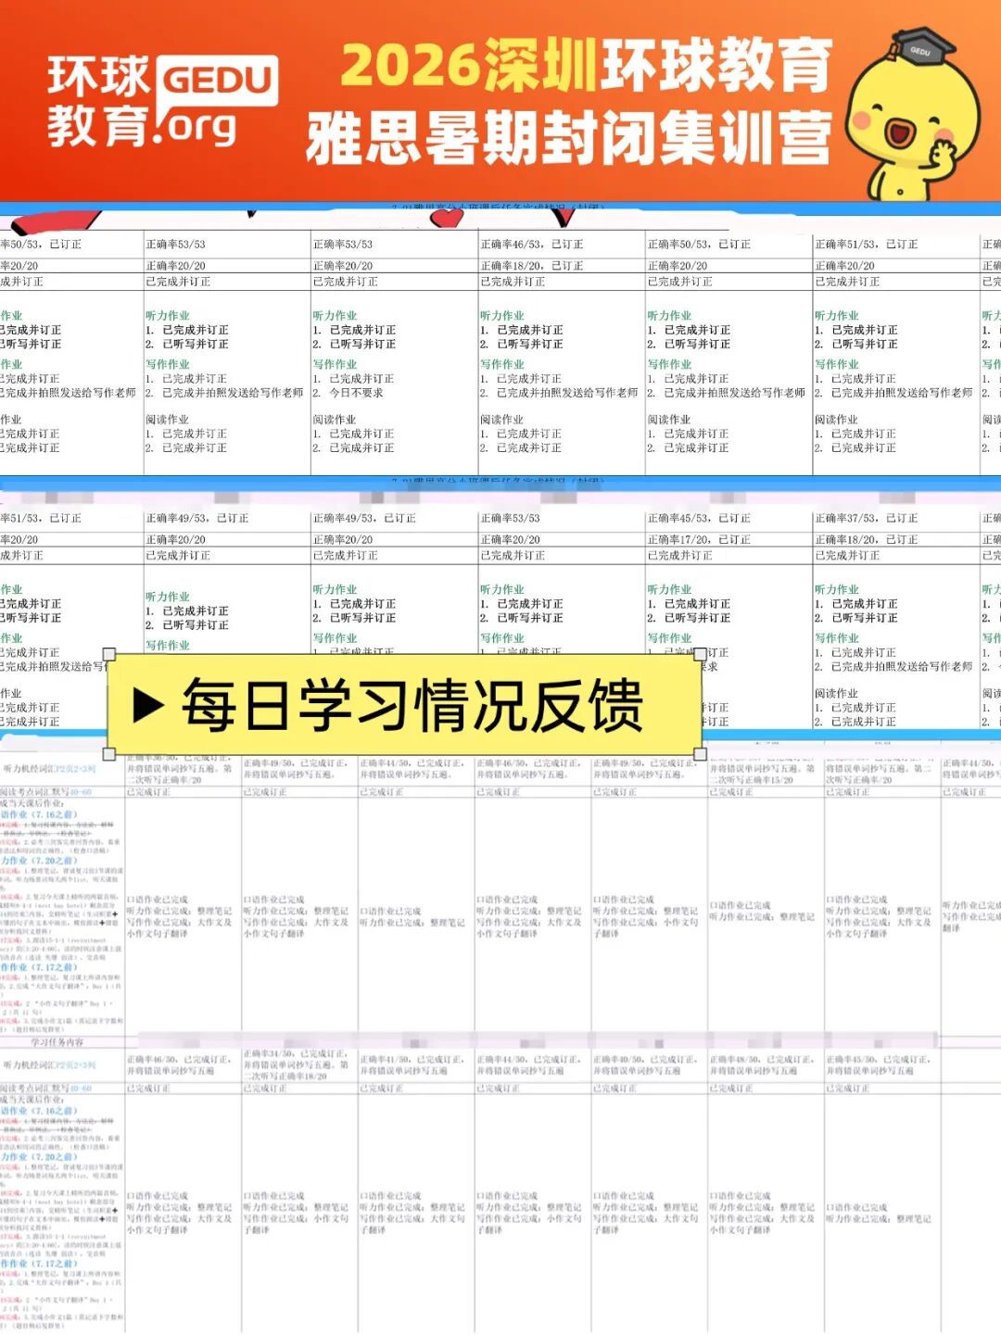
Task: Select the cell 正确率17/20,已订正
Action: point(699,539)
